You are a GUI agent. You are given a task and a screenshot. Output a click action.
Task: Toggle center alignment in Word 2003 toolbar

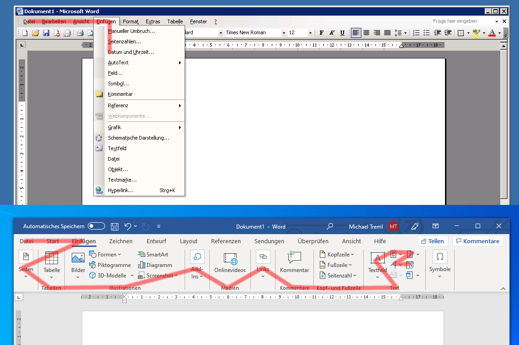click(366, 33)
